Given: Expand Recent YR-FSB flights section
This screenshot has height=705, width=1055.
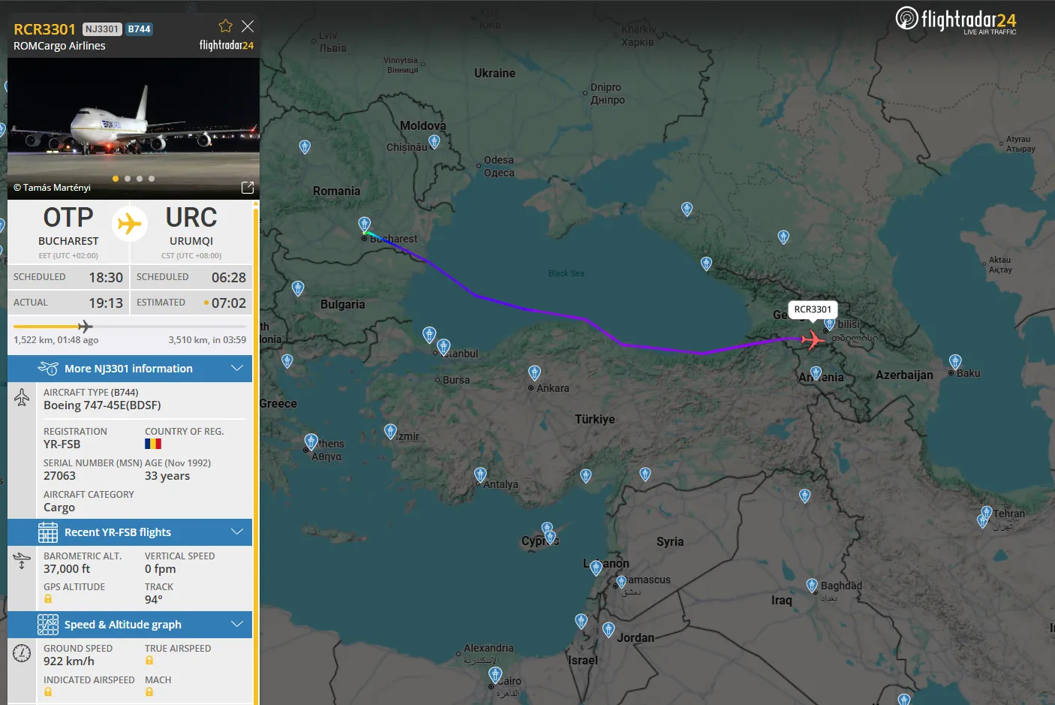Looking at the screenshot, I should (x=130, y=532).
